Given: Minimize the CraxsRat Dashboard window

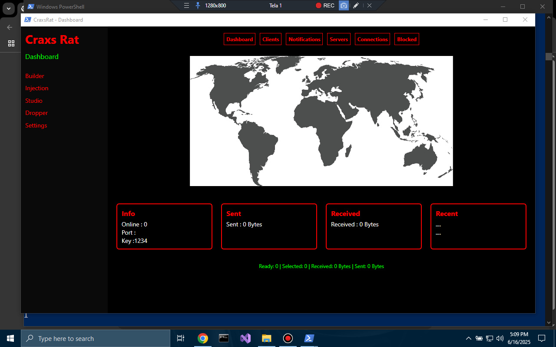Looking at the screenshot, I should [486, 20].
